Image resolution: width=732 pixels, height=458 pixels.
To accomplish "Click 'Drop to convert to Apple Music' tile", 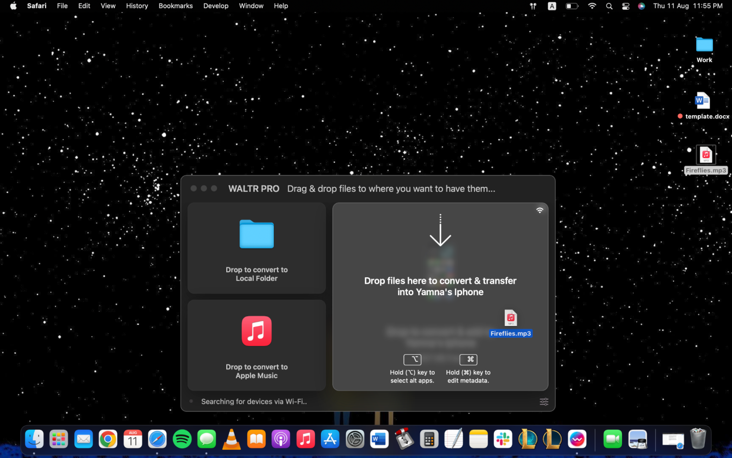I will pos(256,345).
